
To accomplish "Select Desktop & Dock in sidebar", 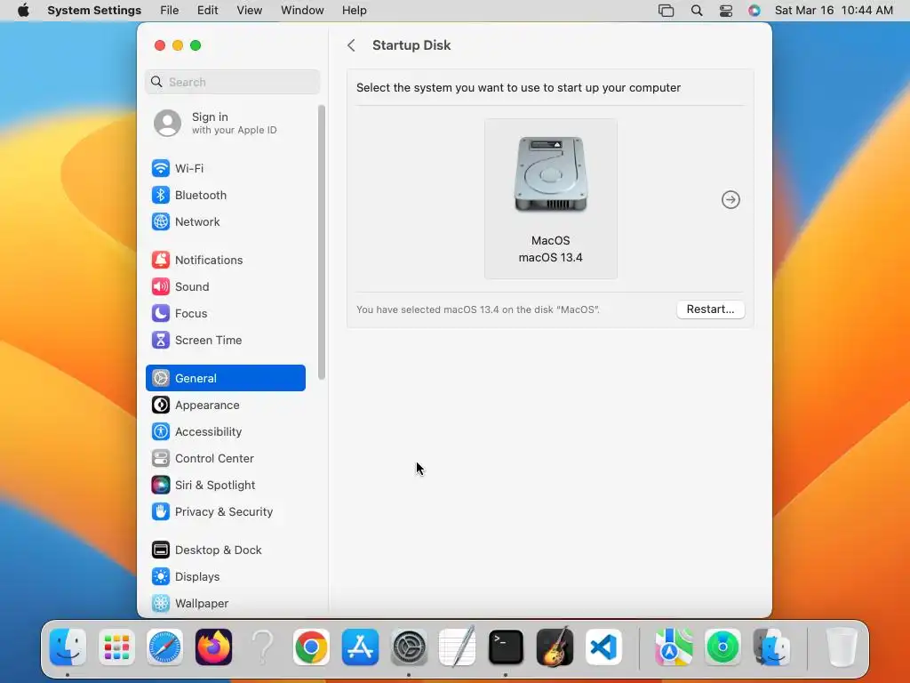I will [x=225, y=550].
